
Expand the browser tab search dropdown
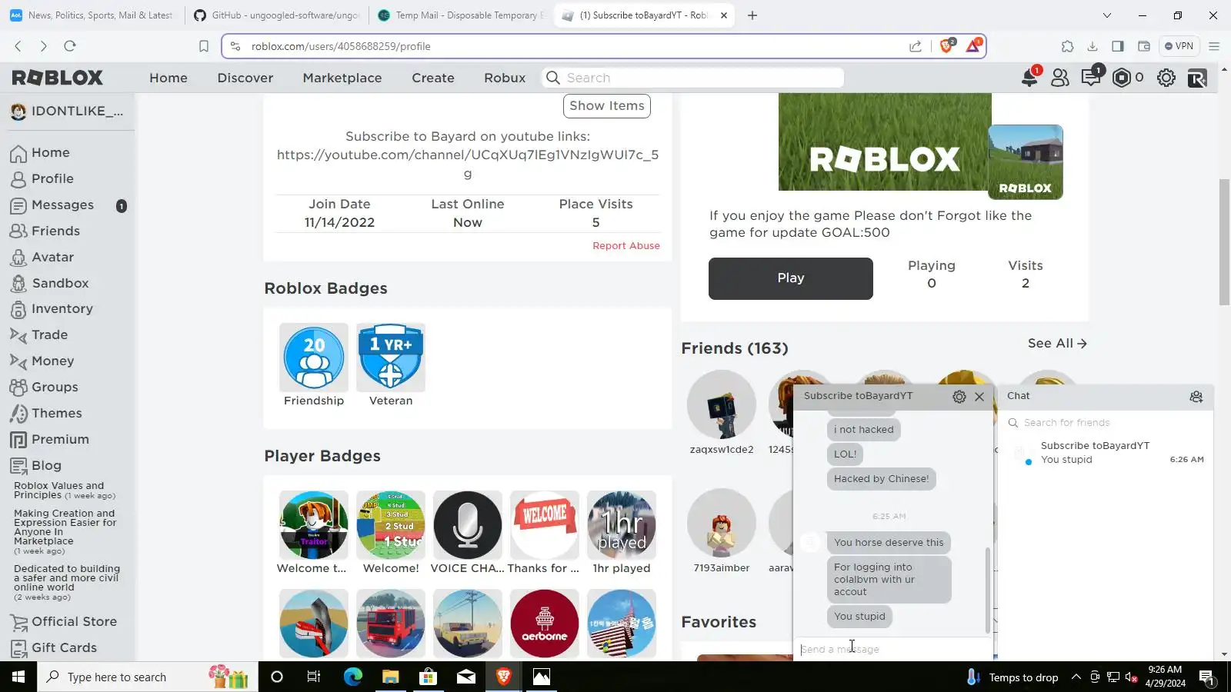1107,15
